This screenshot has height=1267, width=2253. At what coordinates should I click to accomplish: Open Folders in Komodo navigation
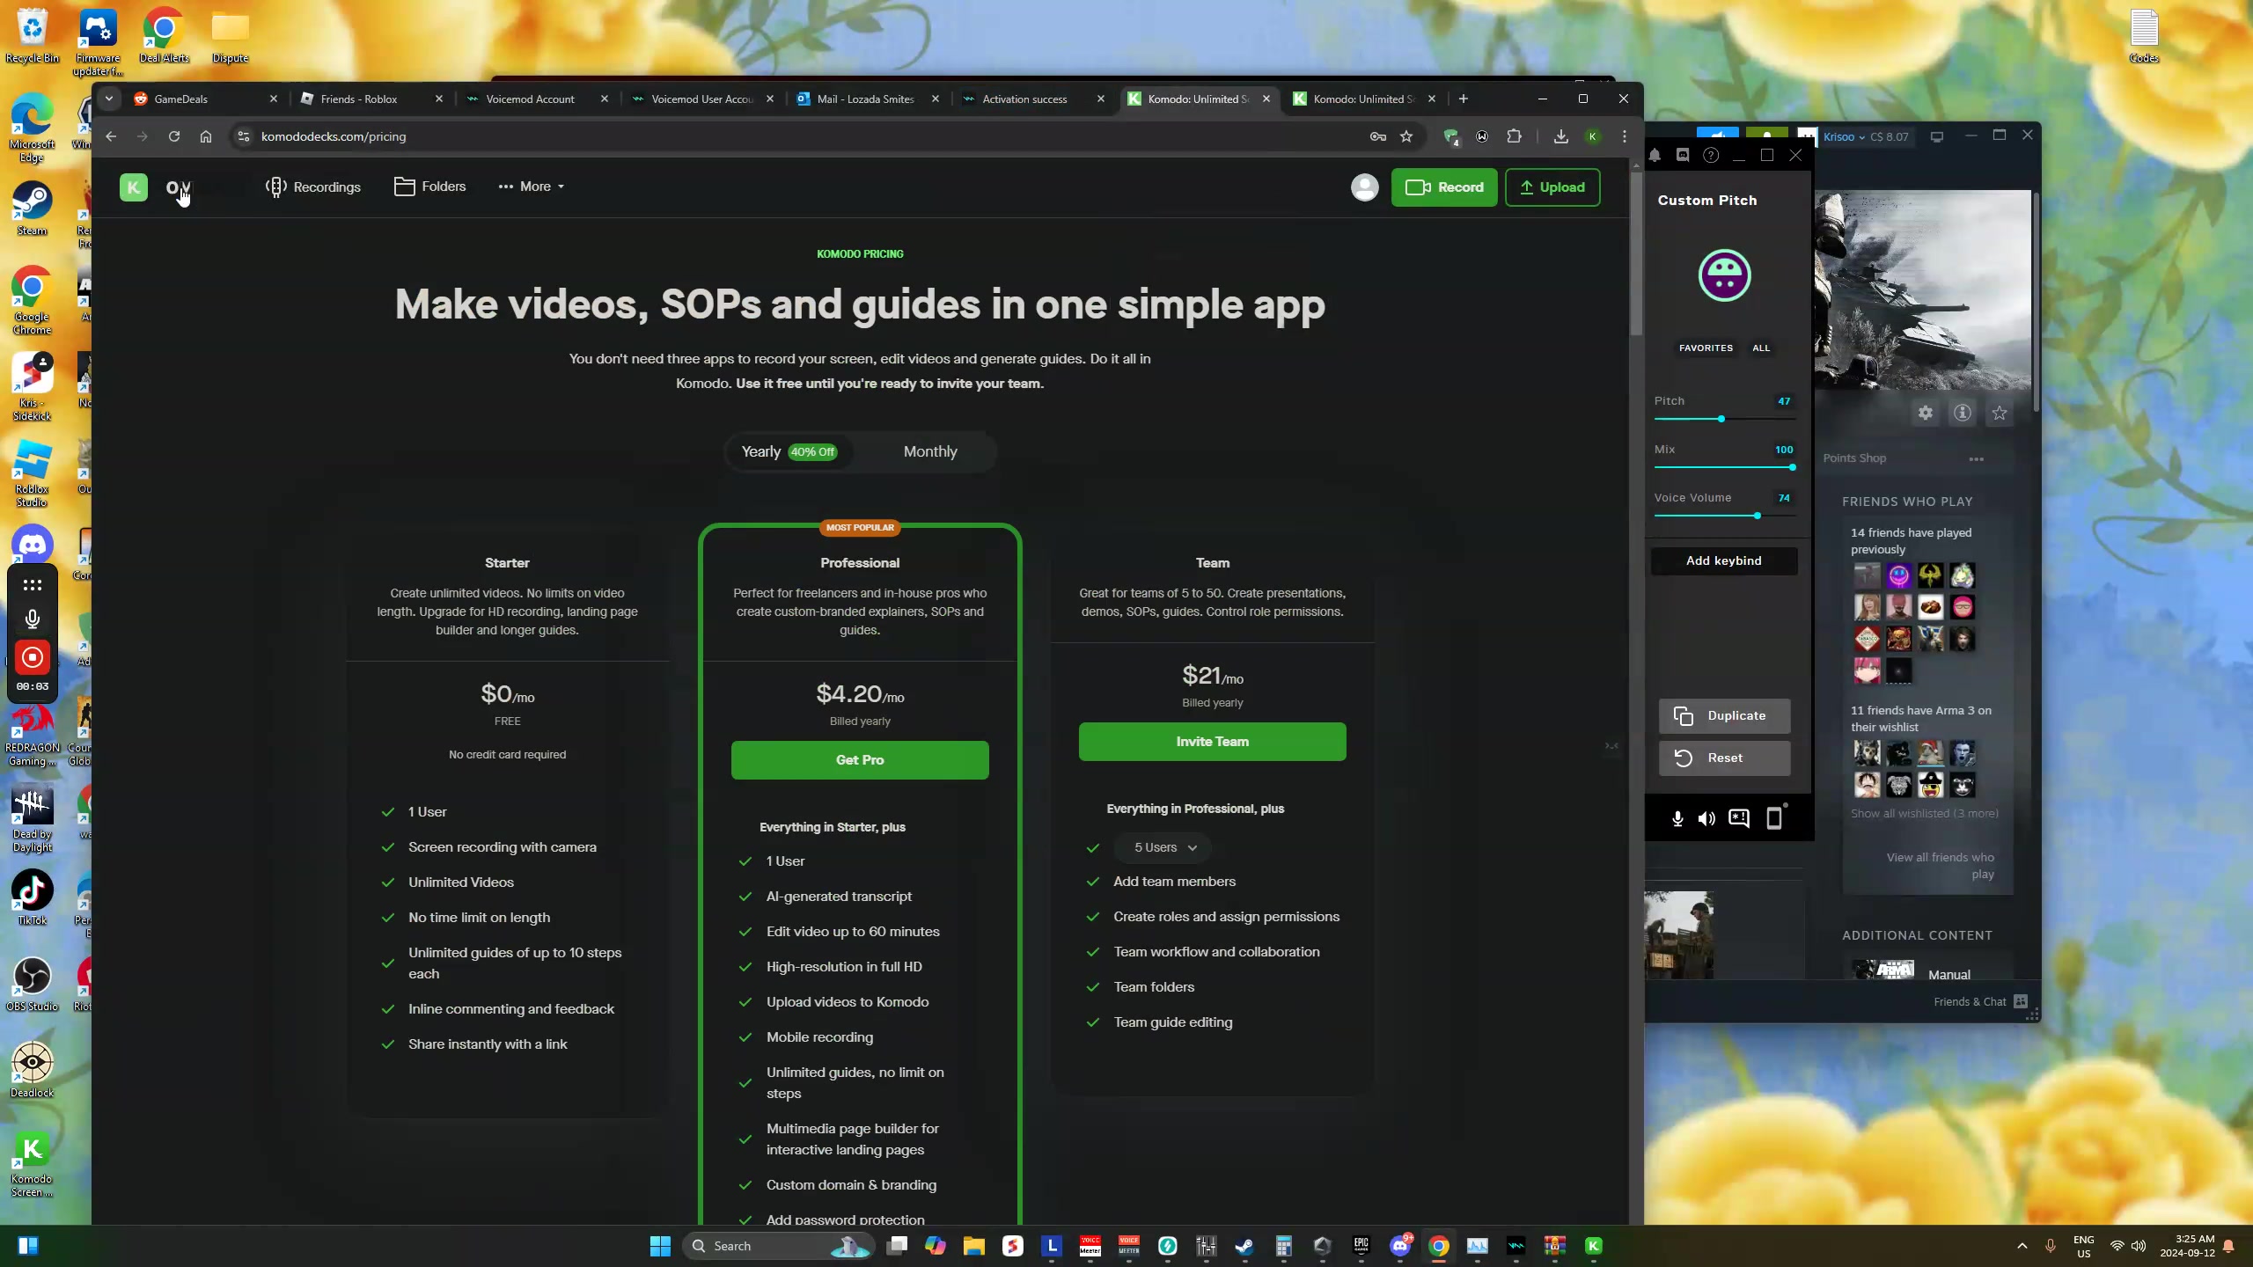[x=430, y=187]
